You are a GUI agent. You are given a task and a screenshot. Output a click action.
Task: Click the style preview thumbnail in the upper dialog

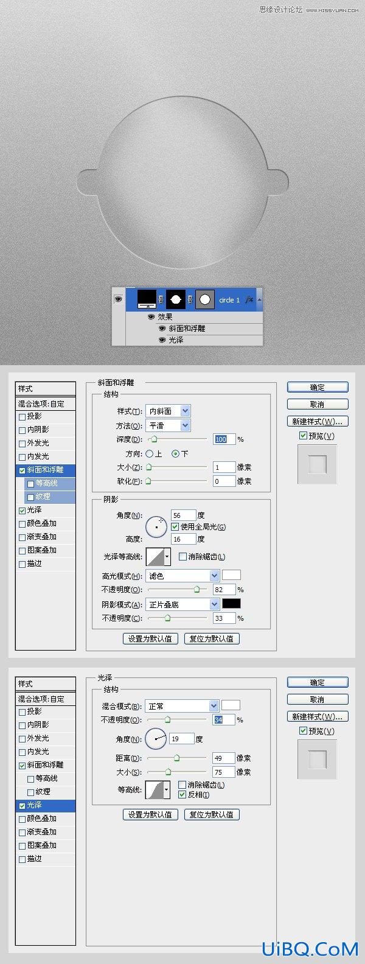click(317, 464)
